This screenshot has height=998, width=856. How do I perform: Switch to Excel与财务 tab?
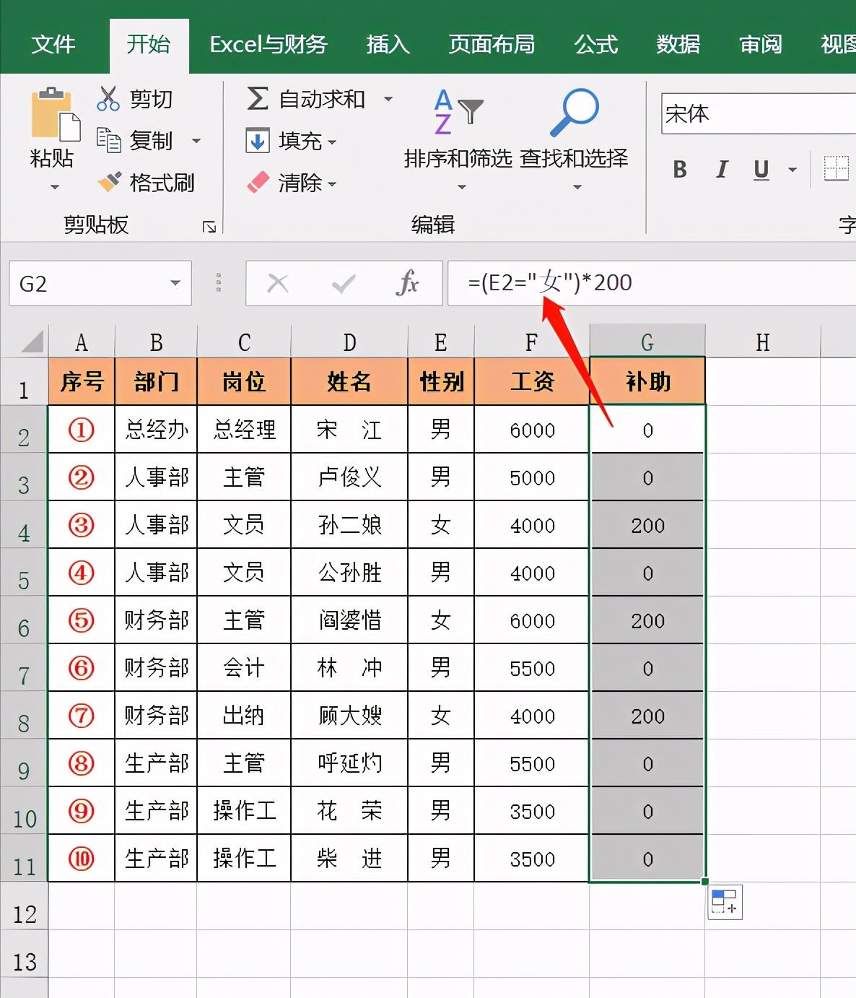click(x=268, y=45)
